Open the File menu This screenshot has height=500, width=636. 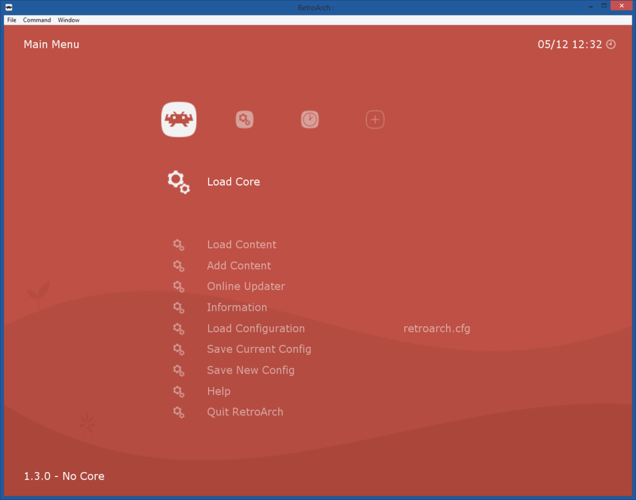[11, 20]
